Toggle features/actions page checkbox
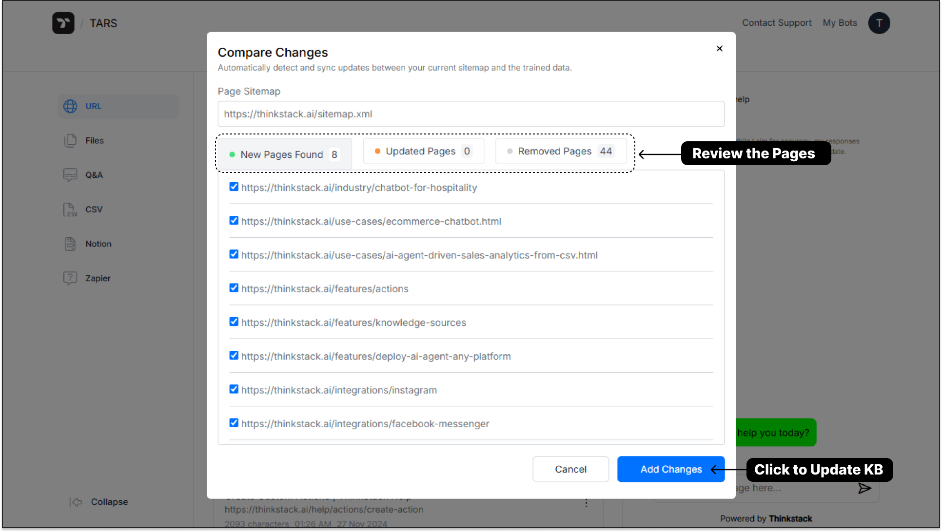 [234, 288]
